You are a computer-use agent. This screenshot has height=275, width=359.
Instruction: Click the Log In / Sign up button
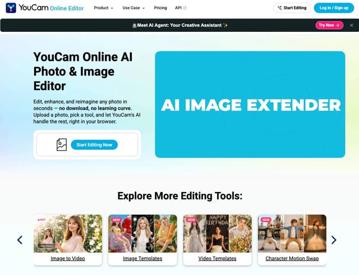(334, 8)
